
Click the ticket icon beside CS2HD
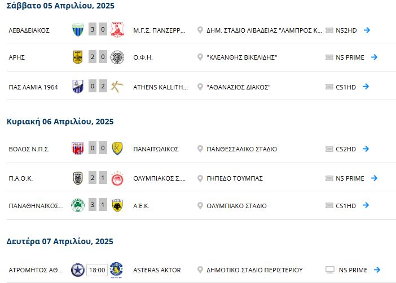click(329, 149)
